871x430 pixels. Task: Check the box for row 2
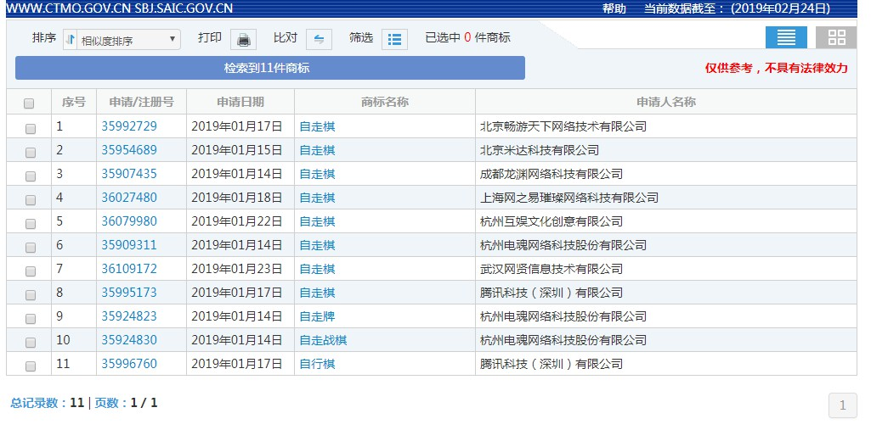(30, 153)
